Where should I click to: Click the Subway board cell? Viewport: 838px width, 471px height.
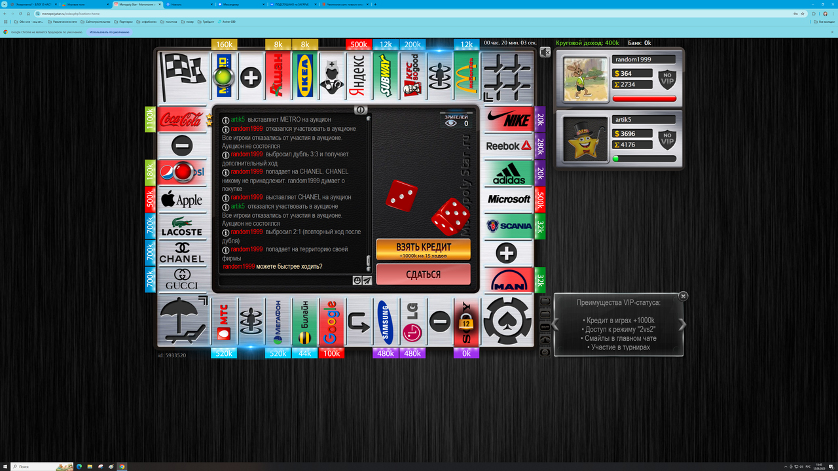click(385, 75)
